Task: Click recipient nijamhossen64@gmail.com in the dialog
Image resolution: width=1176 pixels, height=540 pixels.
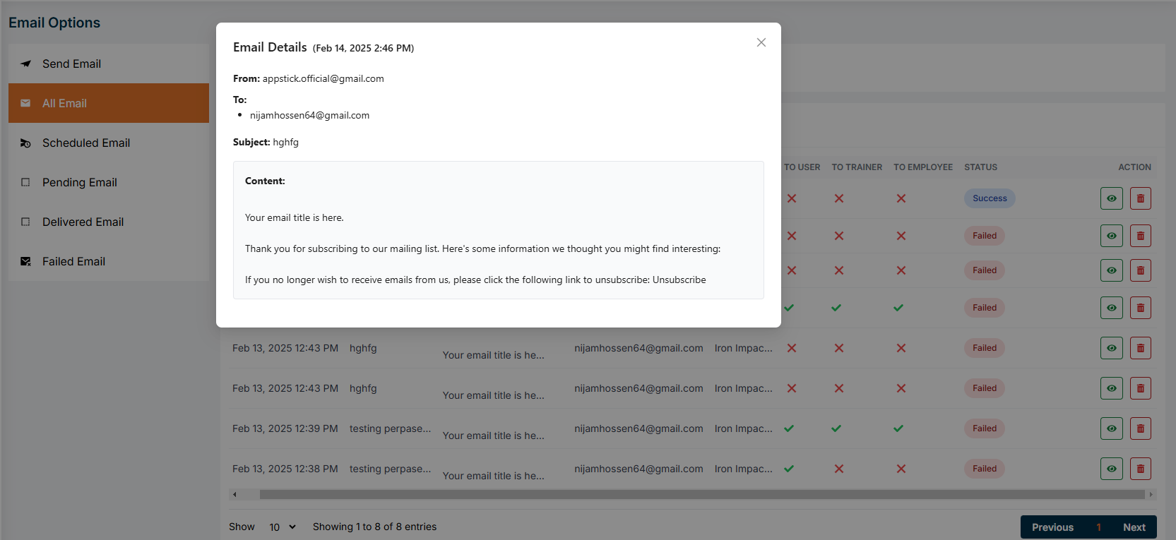Action: click(309, 115)
